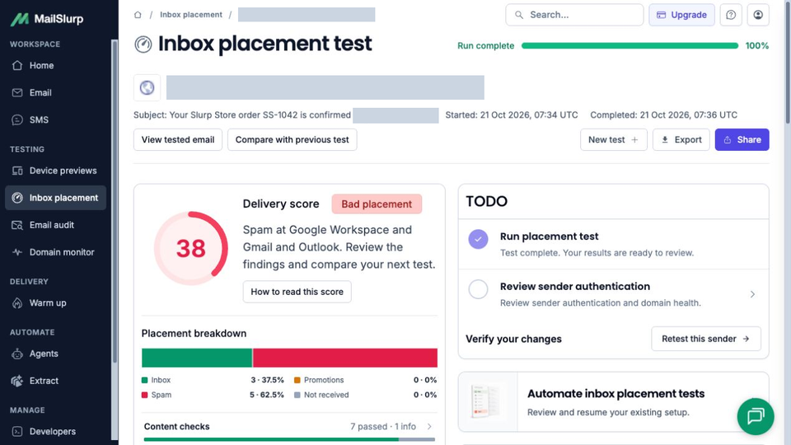Image resolution: width=791 pixels, height=445 pixels.
Task: Click the Export button
Action: click(x=681, y=140)
